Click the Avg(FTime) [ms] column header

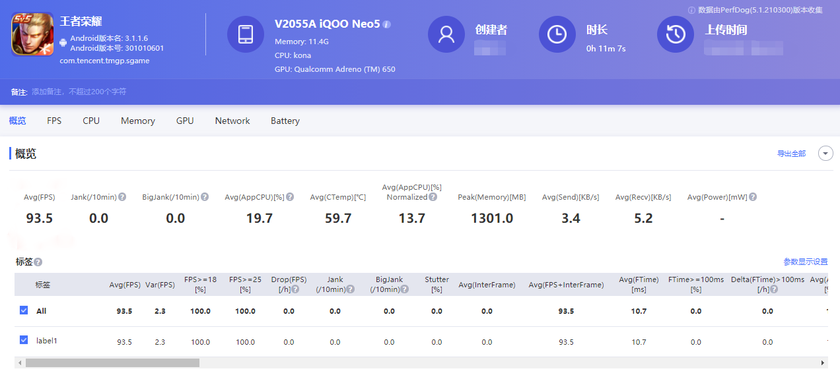pos(639,284)
